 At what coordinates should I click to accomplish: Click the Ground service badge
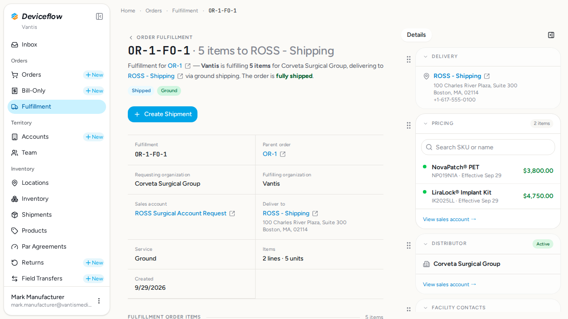click(x=169, y=91)
